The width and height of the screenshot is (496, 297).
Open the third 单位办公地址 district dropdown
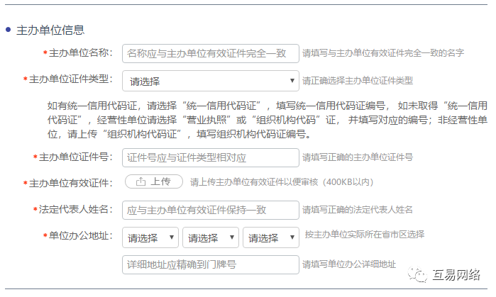[271, 237]
